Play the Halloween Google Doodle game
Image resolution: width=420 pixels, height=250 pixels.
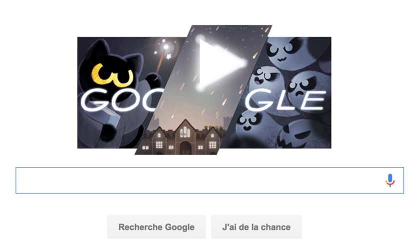click(221, 63)
